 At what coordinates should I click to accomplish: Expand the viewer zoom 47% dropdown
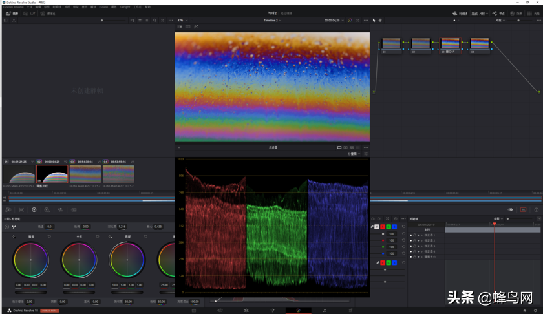point(183,20)
